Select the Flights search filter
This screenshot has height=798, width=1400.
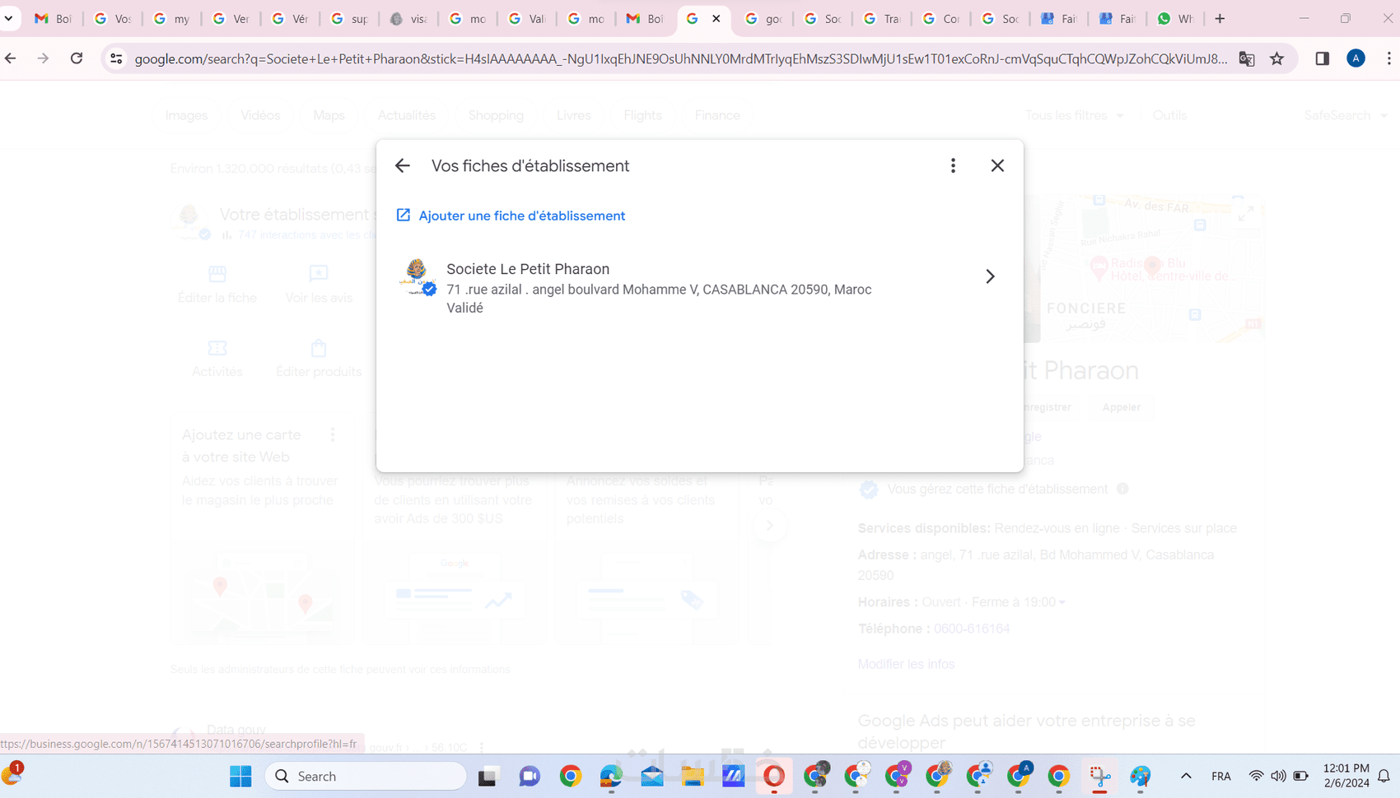642,115
